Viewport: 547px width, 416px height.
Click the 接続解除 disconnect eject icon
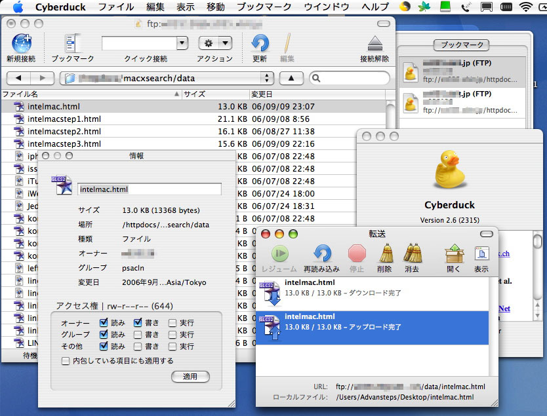375,45
